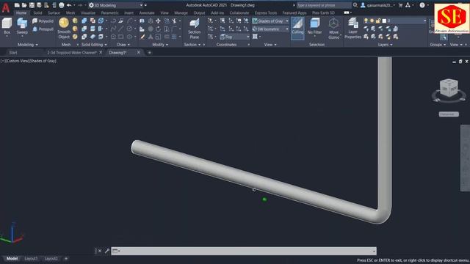Click the search magnifier icon in title bar
Screen dimensions: 470x264
pos(355,5)
